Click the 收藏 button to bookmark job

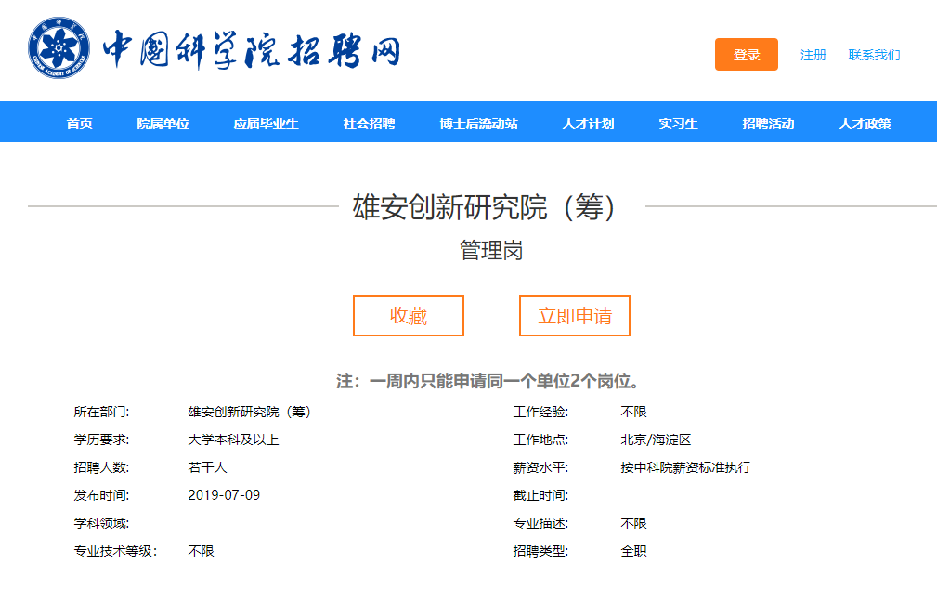408,316
